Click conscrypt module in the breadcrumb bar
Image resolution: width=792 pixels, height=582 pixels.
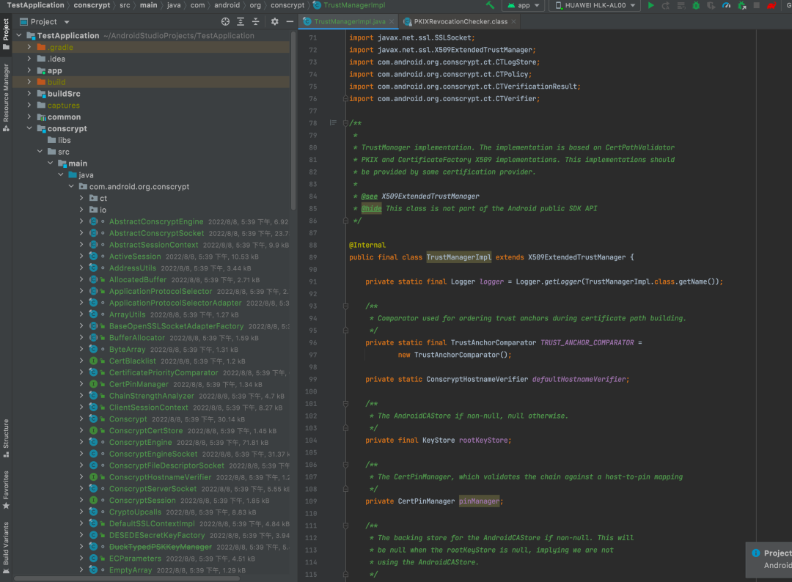92,5
